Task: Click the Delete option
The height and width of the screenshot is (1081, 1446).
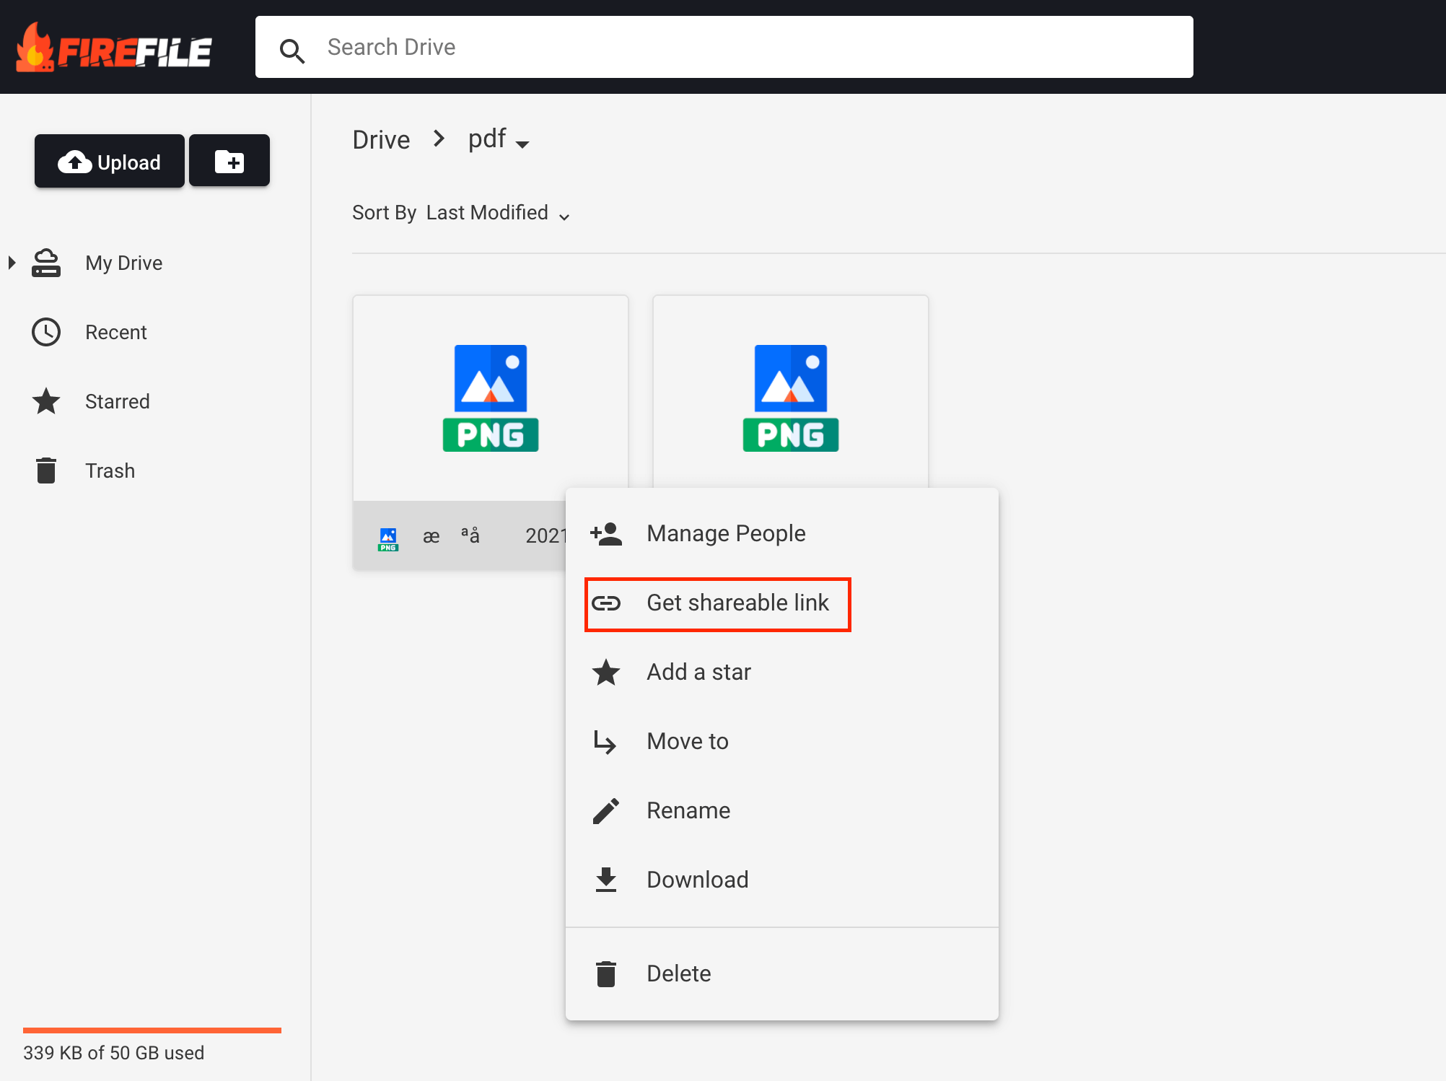Action: coord(679,973)
